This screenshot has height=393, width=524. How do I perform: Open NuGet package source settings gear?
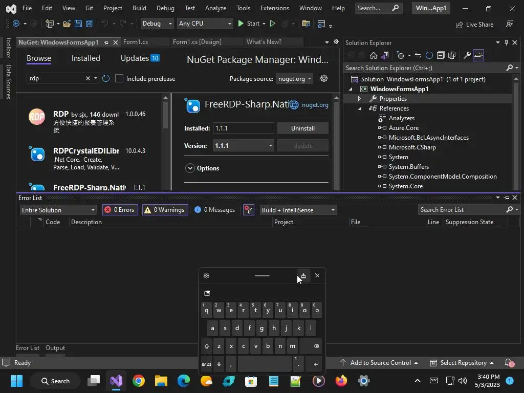tap(324, 78)
